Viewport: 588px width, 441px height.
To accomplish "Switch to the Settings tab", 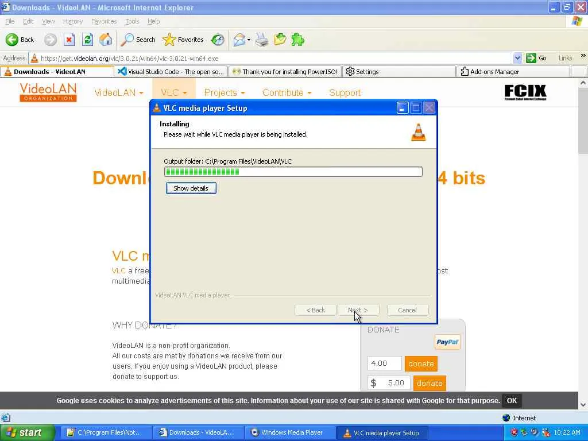I will [x=399, y=72].
